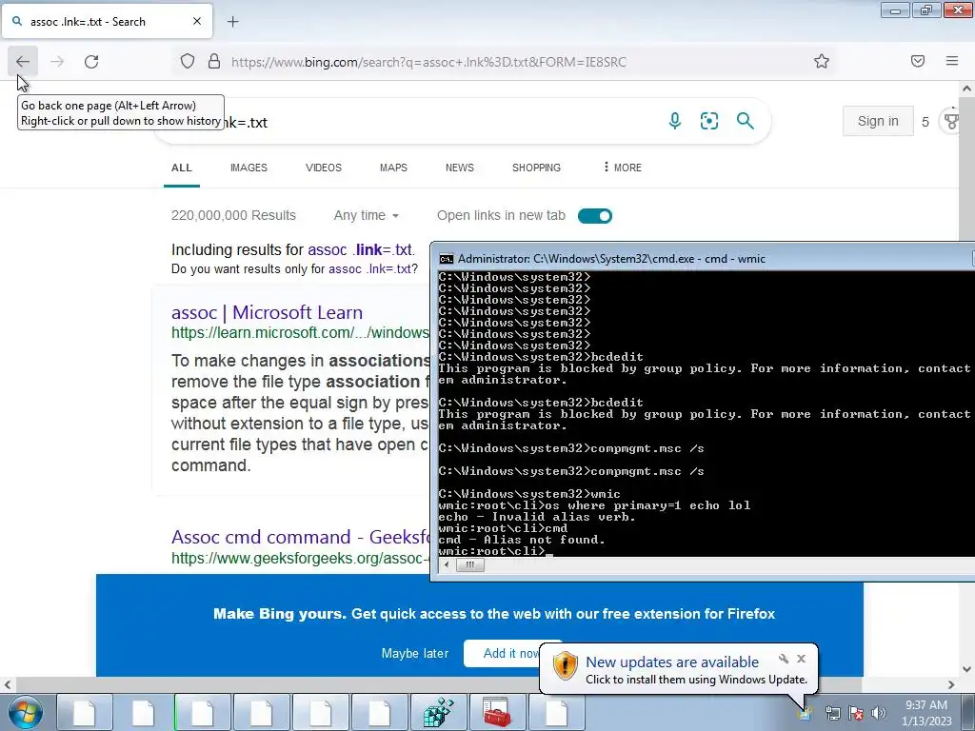The width and height of the screenshot is (975, 731).
Task: Click the Sign in button
Action: (x=878, y=121)
